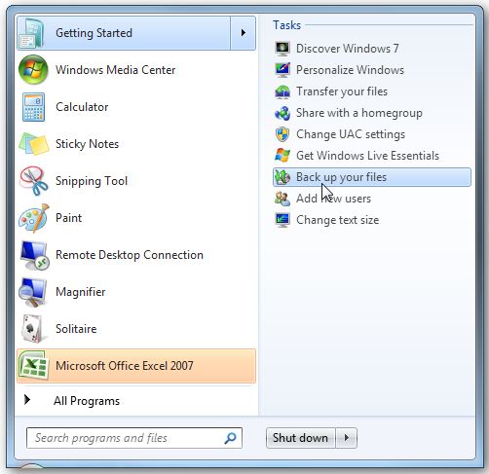Open Windows Media Center icon
Viewport: 489px width, 474px height.
(33, 70)
